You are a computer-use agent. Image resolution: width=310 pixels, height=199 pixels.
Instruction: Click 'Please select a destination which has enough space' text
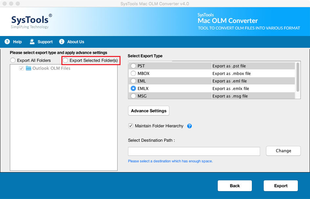pos(170,161)
